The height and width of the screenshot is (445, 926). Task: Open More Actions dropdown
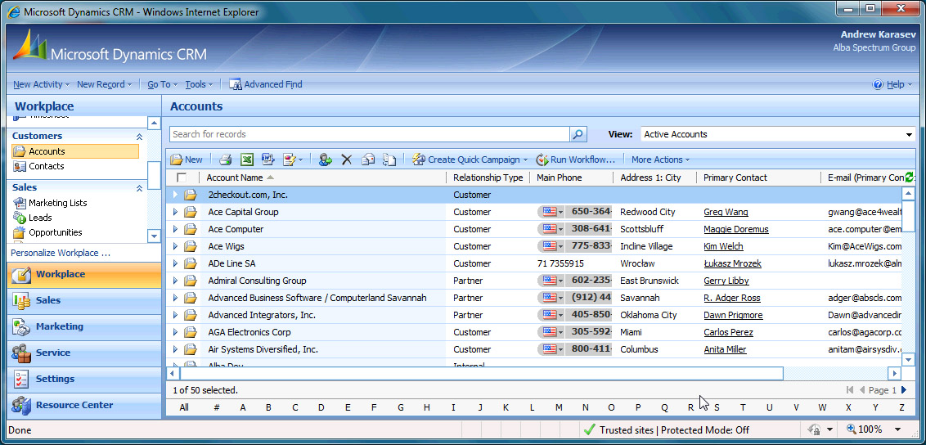(660, 160)
